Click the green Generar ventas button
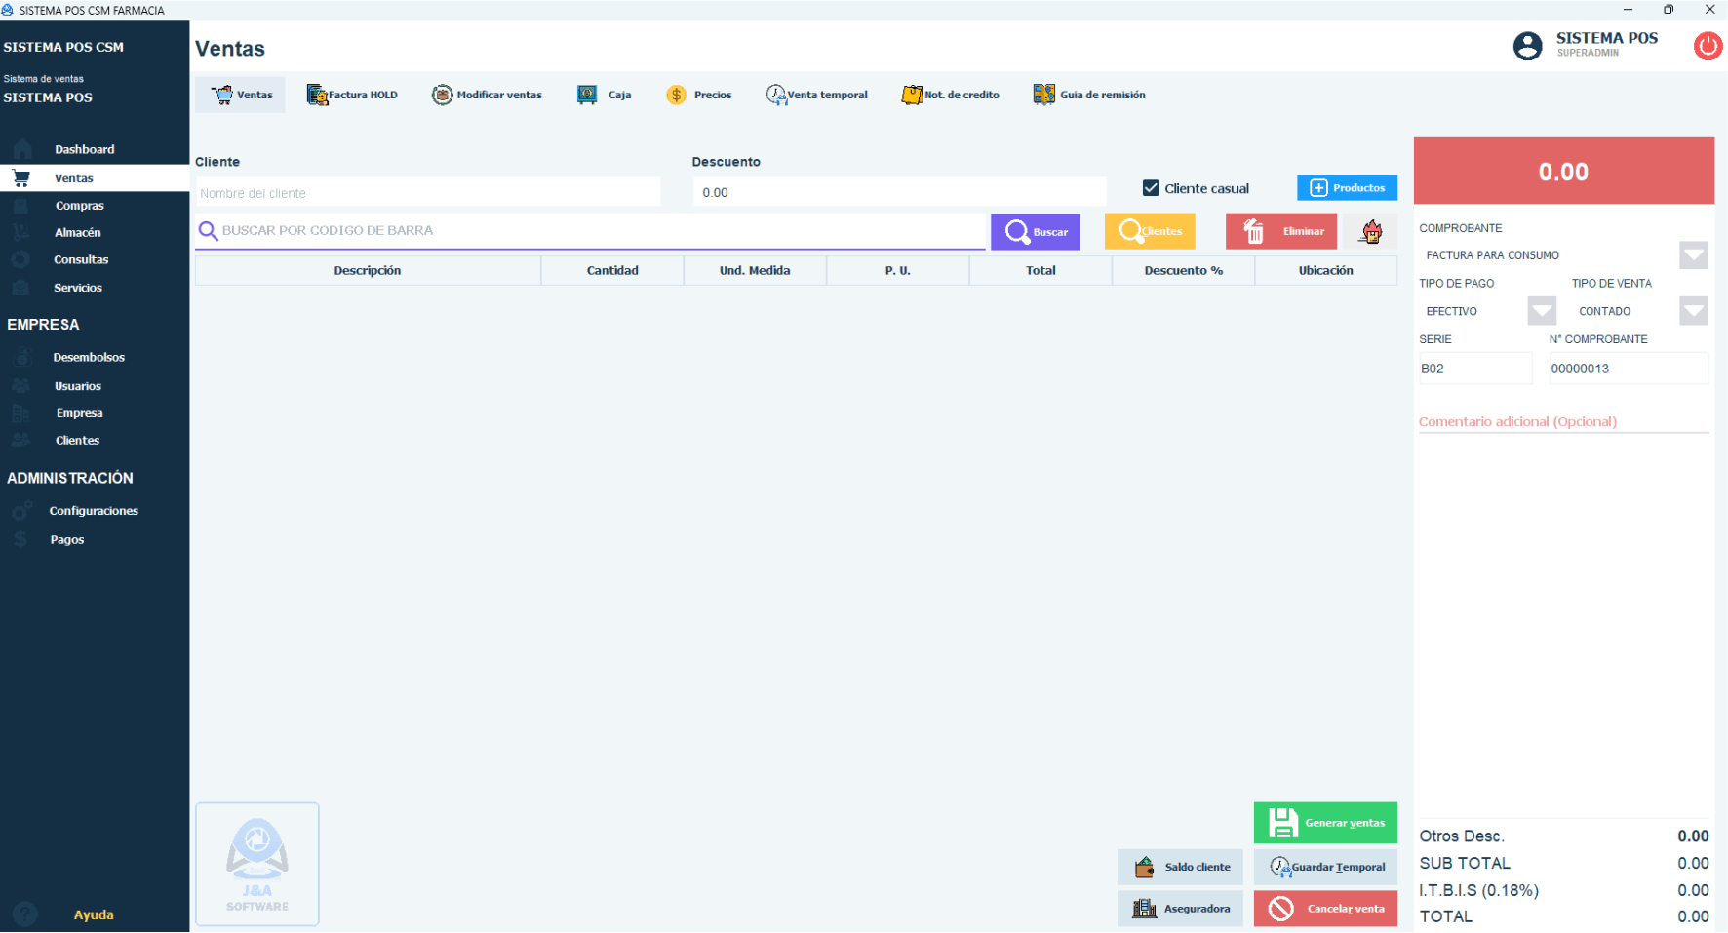 [x=1325, y=823]
